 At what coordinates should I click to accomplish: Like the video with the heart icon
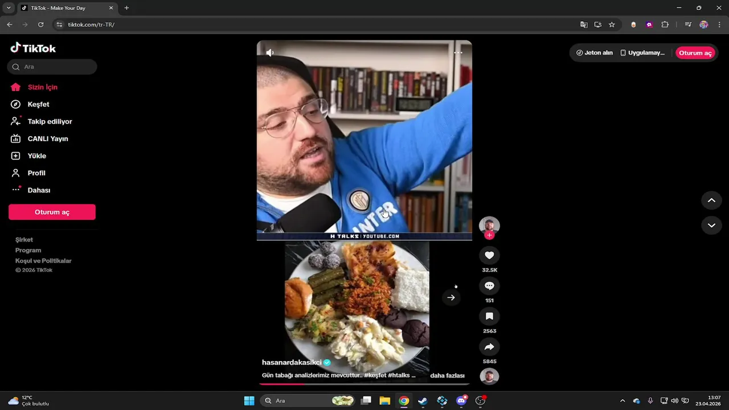[489, 255]
